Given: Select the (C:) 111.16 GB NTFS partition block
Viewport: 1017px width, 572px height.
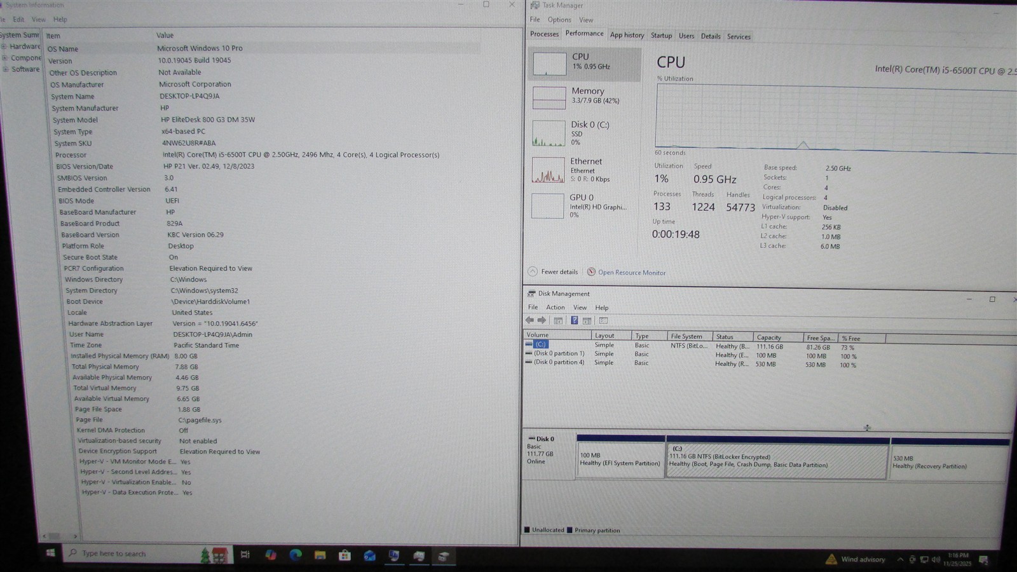Looking at the screenshot, I should click(777, 458).
